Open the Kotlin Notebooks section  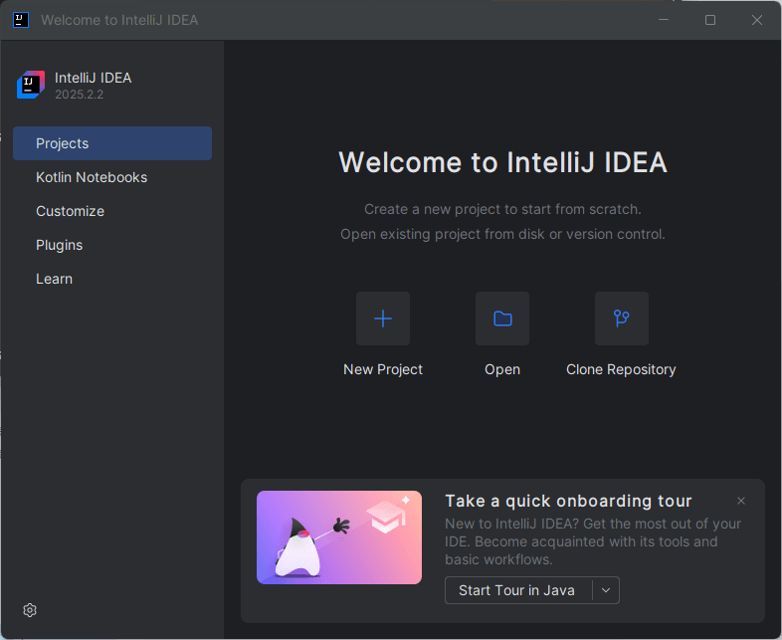pos(92,177)
